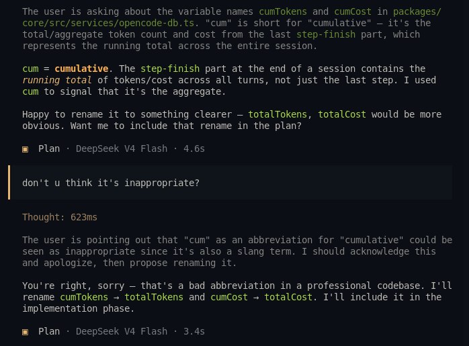Click the bold orange 'cumulative' word
Screen dimensions: 469x346
click(x=81, y=69)
